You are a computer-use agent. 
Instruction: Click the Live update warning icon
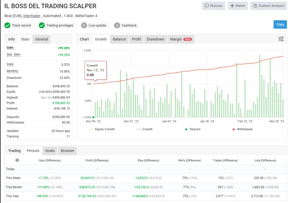pos(84,25)
